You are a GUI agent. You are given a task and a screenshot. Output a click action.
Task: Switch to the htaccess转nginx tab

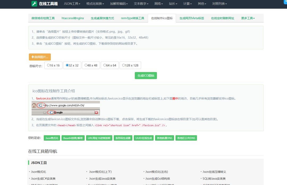click(x=73, y=18)
